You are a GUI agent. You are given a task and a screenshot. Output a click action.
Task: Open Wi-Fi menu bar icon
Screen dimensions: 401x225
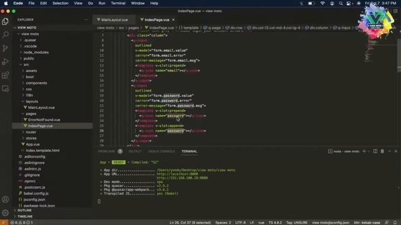pos(323,3)
